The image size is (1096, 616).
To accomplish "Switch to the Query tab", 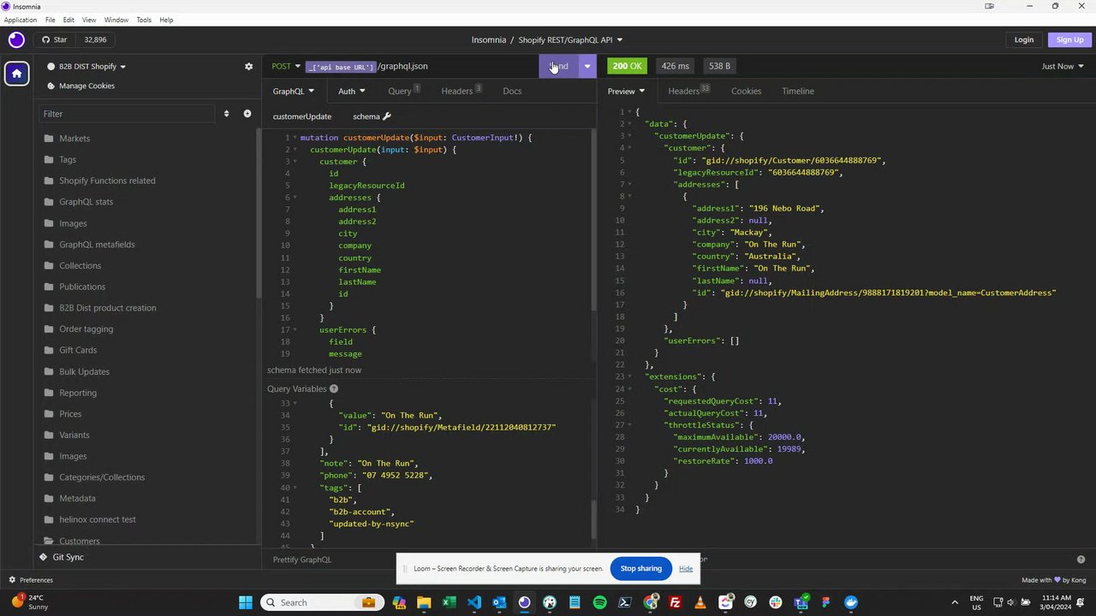I will point(403,91).
